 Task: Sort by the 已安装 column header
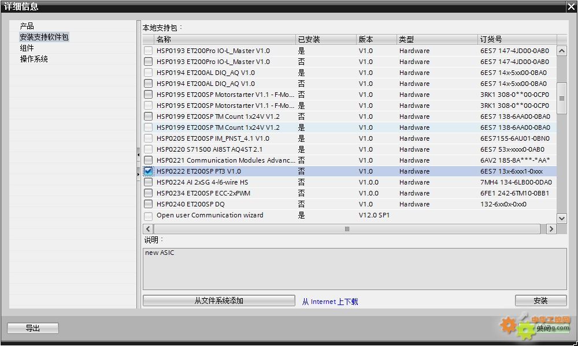326,39
